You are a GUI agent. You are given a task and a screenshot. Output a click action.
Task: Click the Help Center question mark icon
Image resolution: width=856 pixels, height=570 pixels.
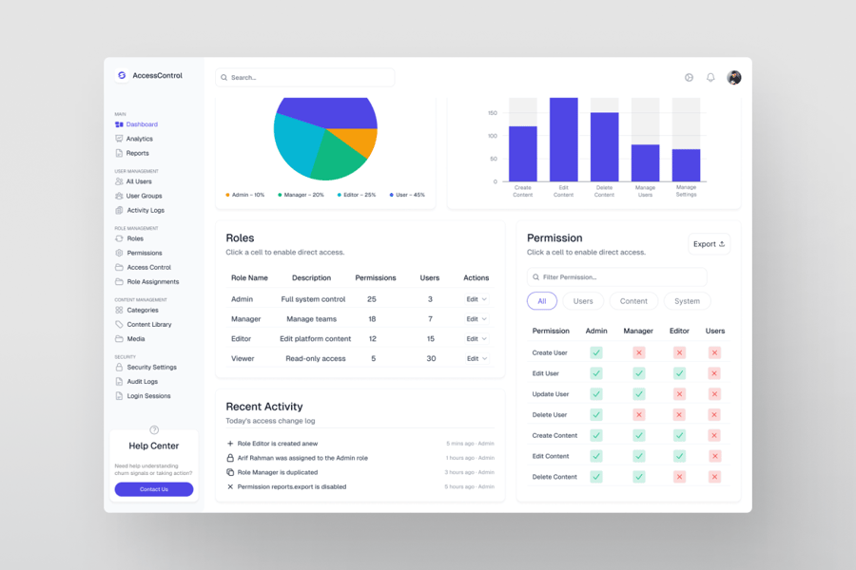coord(154,430)
